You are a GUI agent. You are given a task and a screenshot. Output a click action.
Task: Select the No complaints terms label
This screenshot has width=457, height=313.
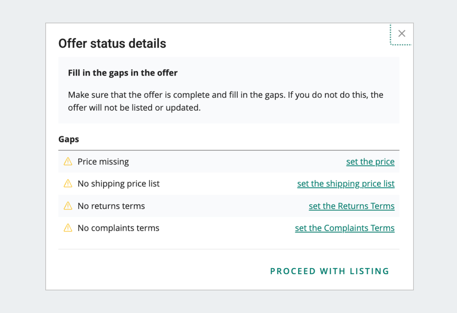tap(118, 228)
